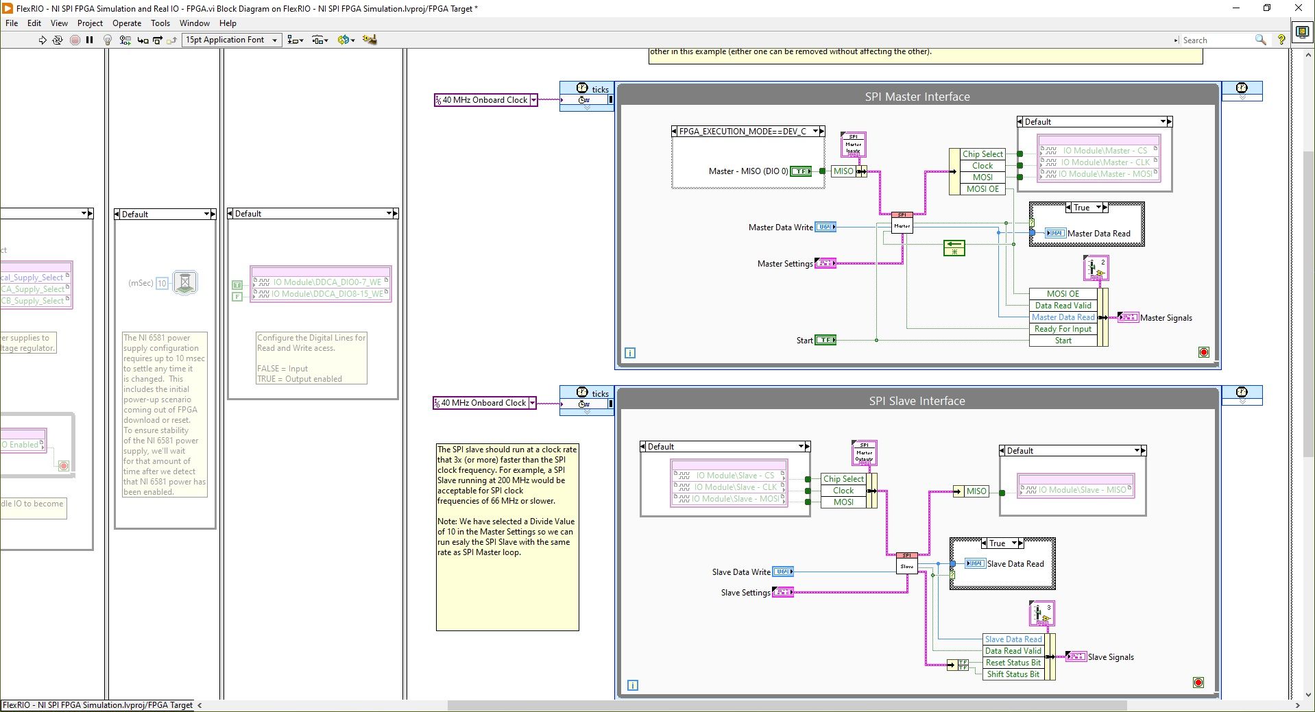This screenshot has width=1315, height=712.
Task: Toggle the Start Boolean constant
Action: (827, 340)
